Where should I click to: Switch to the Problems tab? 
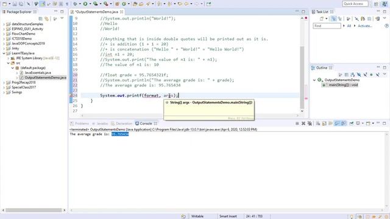click(x=80, y=123)
